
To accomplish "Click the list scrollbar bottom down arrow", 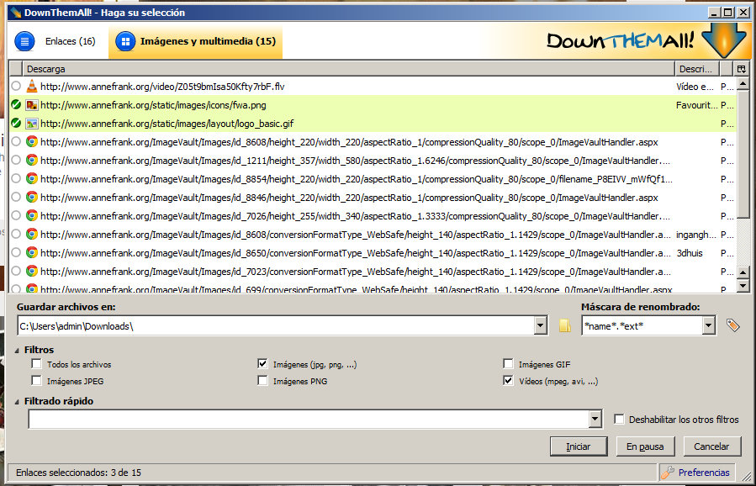I will (743, 286).
